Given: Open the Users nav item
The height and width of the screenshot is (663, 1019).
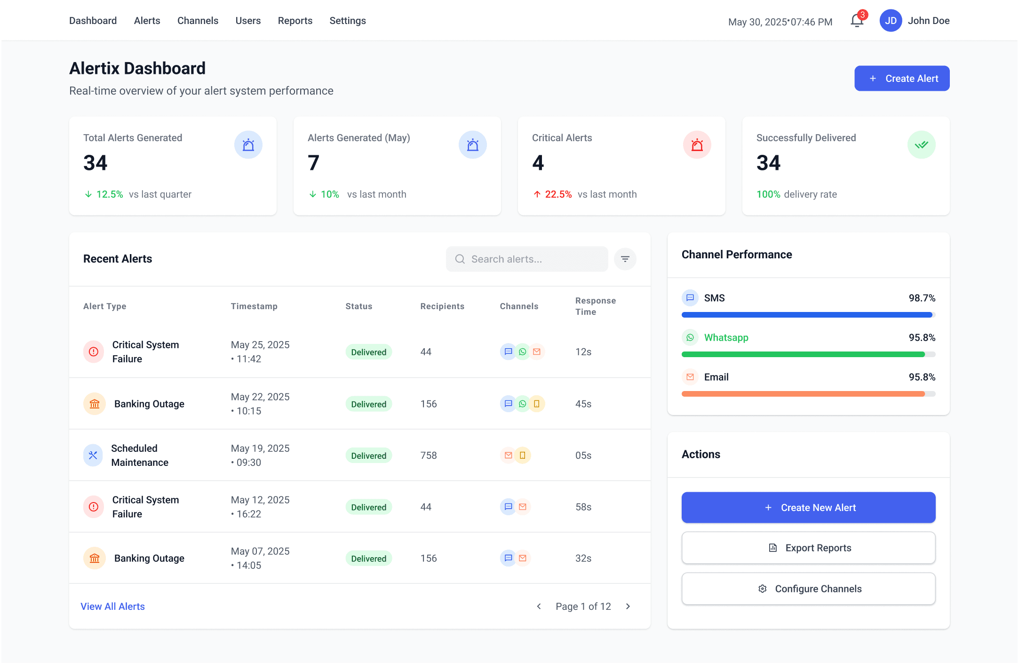Looking at the screenshot, I should pyautogui.click(x=248, y=21).
